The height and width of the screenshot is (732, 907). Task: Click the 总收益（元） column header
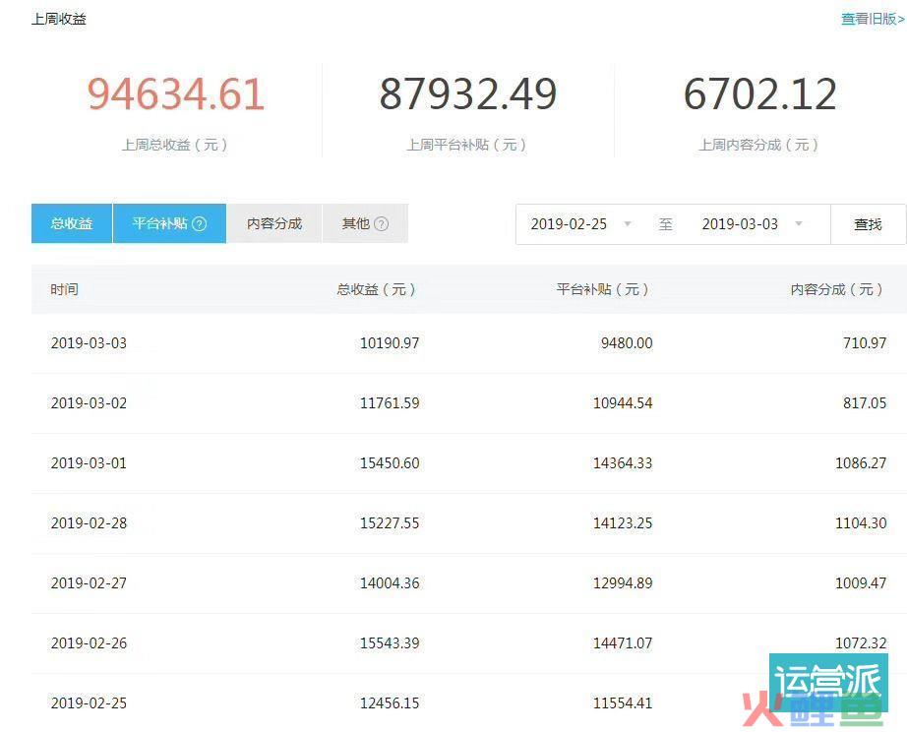point(377,289)
